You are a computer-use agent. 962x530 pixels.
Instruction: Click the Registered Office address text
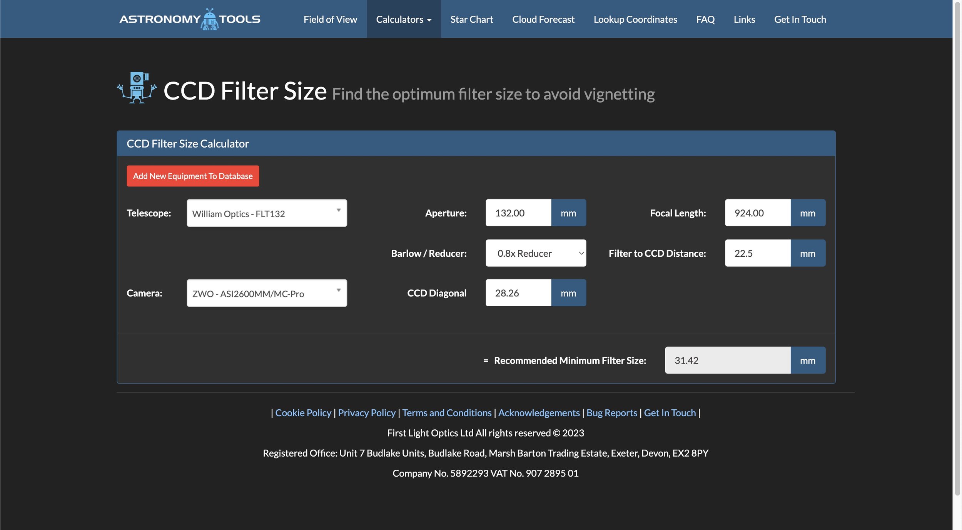(x=486, y=453)
